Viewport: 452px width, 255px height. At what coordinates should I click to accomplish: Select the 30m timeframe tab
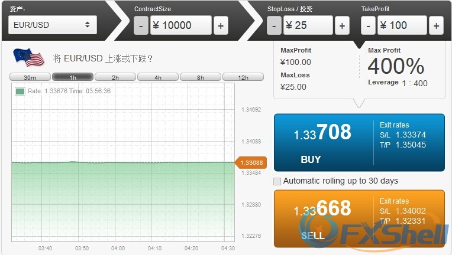(x=30, y=77)
